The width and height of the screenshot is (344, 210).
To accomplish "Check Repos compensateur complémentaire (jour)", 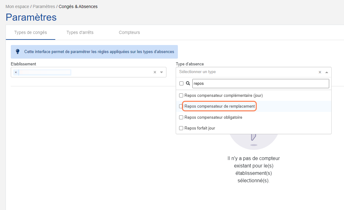I will click(181, 96).
